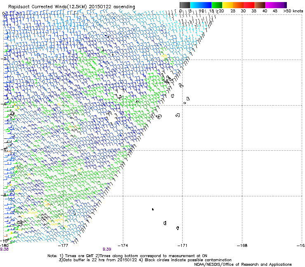Click the brown 35-40 knots legend swatch
The width and height of the screenshot is (305, 267).
tap(260, 5)
